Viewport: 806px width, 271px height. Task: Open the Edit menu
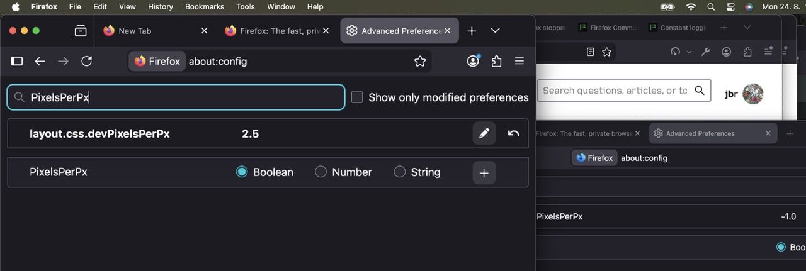[x=99, y=7]
